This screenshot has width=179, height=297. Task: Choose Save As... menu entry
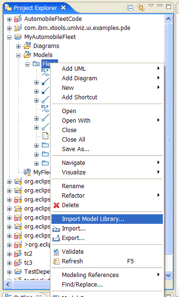107,149
